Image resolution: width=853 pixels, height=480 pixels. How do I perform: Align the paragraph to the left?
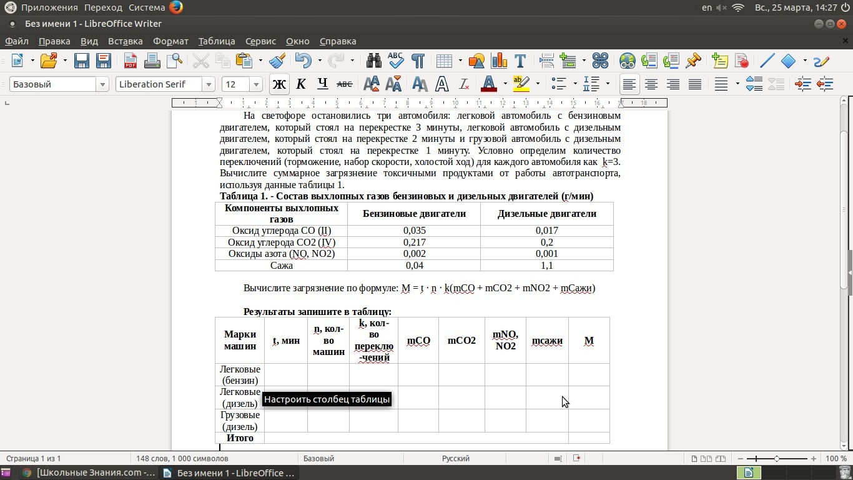point(629,84)
